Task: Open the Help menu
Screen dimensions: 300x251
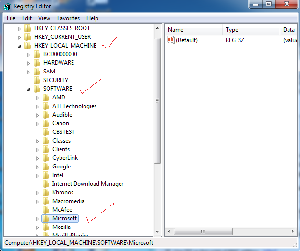Action: (92, 18)
